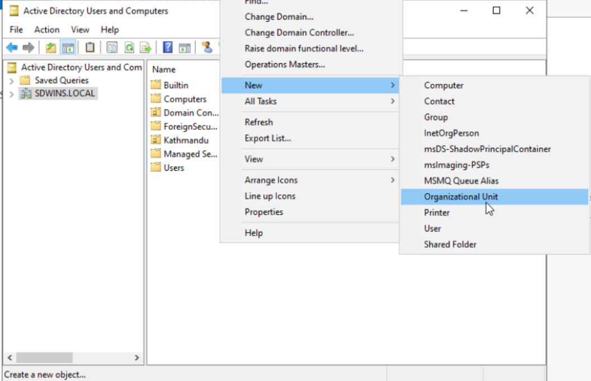Toggle the Show/Hide Action Pane icon
Screen dimensions: 591x381
coord(184,48)
